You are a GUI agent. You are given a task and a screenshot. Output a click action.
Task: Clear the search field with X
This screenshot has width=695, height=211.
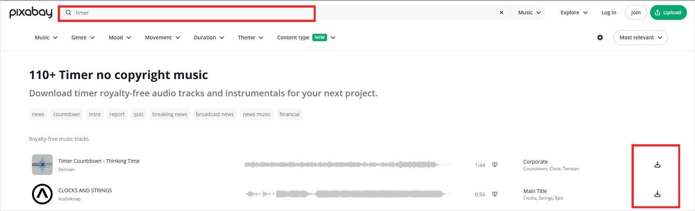pos(501,12)
